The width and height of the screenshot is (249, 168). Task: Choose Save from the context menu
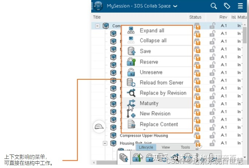157,51
